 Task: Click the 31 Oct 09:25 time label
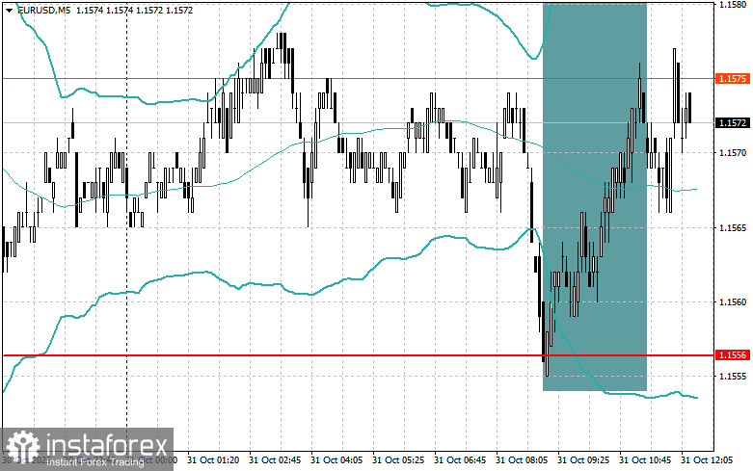[583, 460]
